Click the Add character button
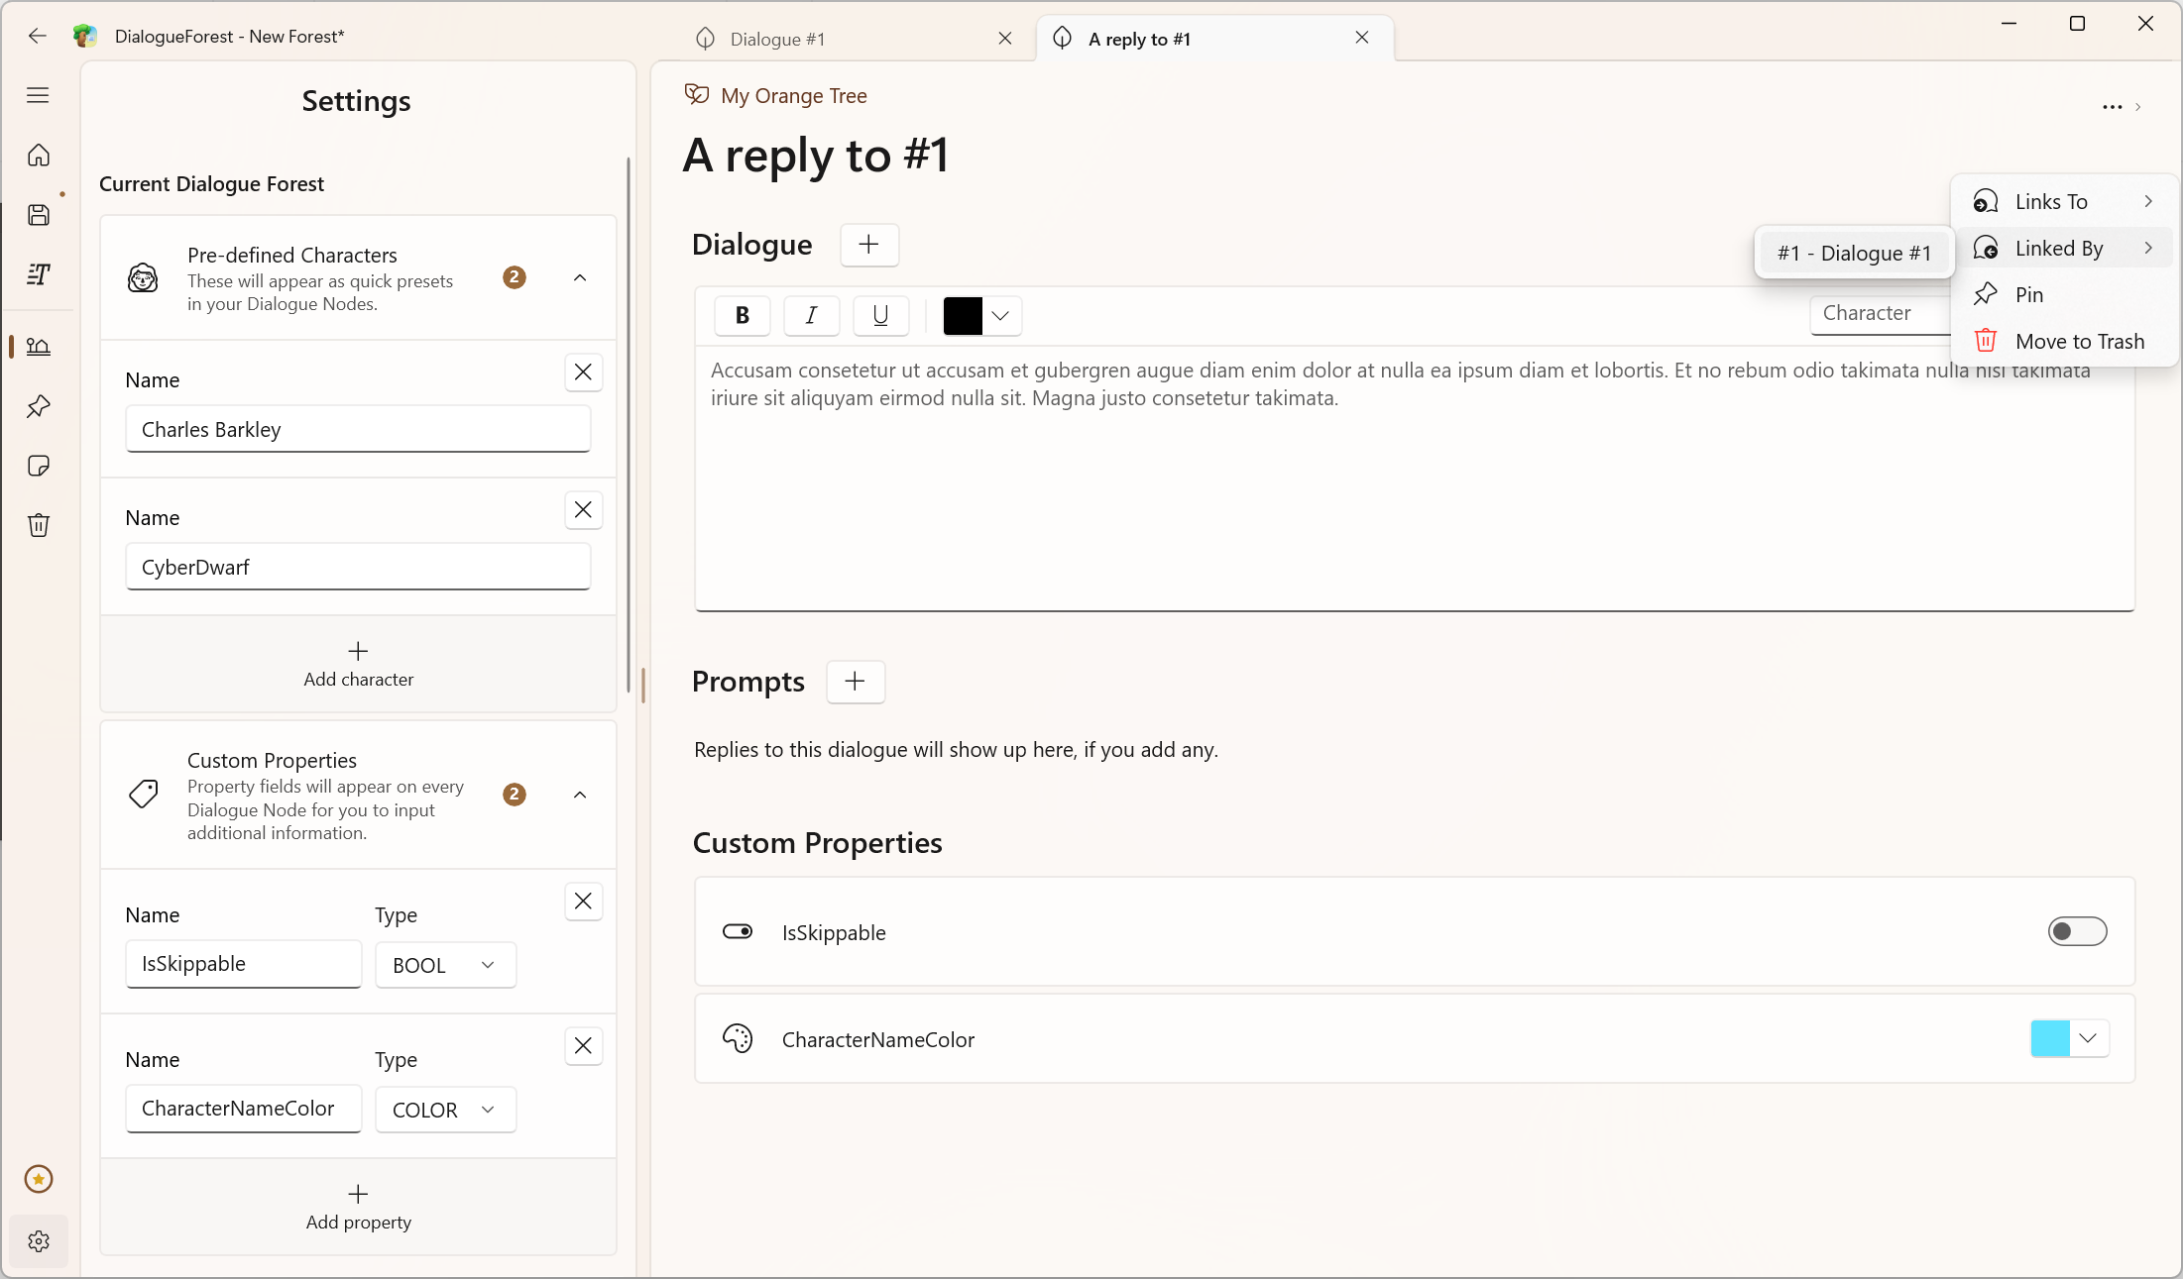The image size is (2183, 1279). tap(358, 665)
